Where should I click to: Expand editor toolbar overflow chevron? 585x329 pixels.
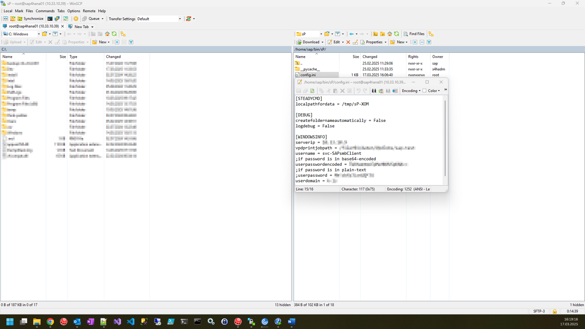pyautogui.click(x=445, y=90)
